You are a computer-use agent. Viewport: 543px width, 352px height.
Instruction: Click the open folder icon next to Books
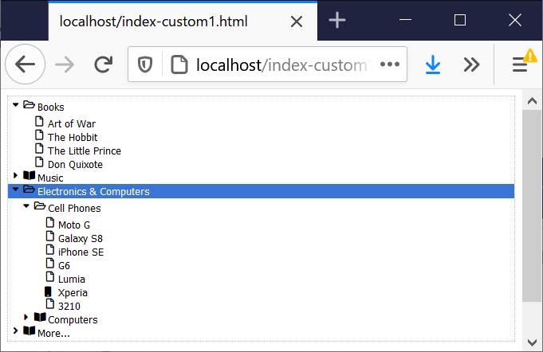(29, 105)
